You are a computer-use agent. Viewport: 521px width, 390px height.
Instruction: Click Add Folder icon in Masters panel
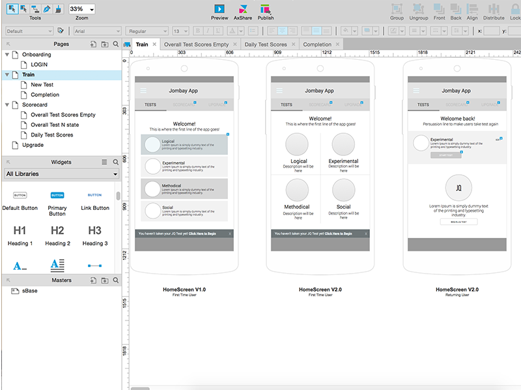point(105,280)
